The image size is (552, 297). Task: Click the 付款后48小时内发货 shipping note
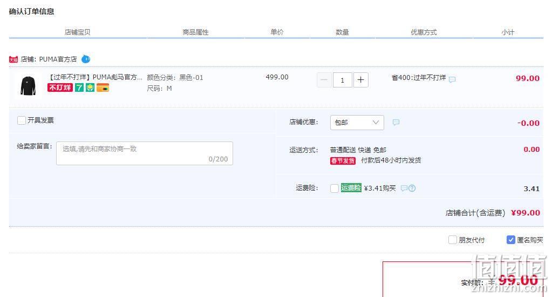pyautogui.click(x=391, y=160)
